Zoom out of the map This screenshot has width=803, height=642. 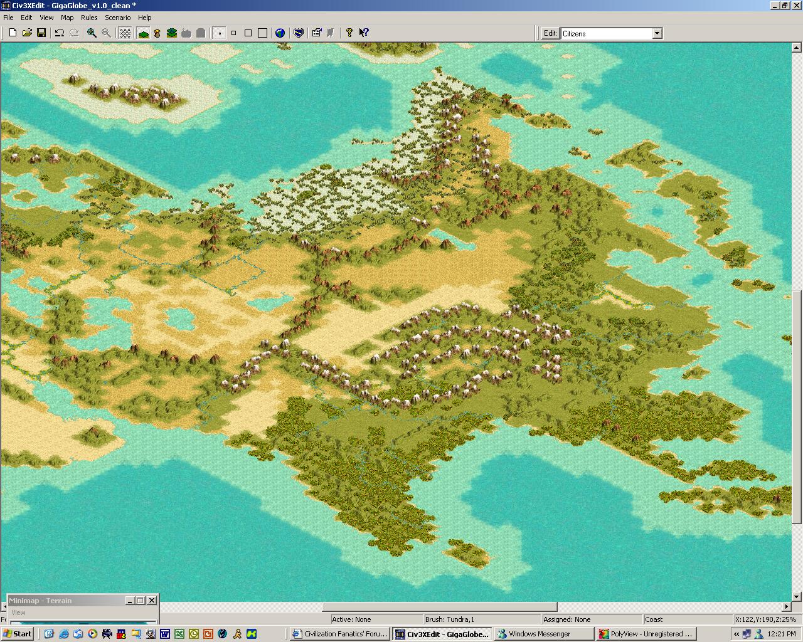[106, 33]
